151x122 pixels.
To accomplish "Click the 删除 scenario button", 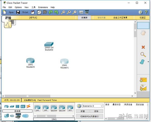I will (x=96, y=111).
